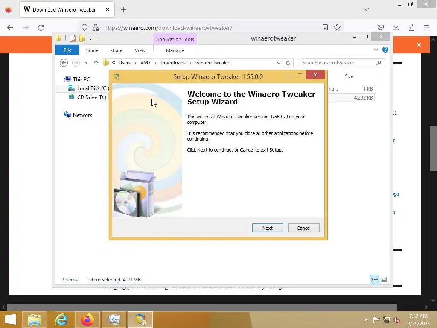
Task: Open the Save to Pocket icon
Action: tap(380, 27)
